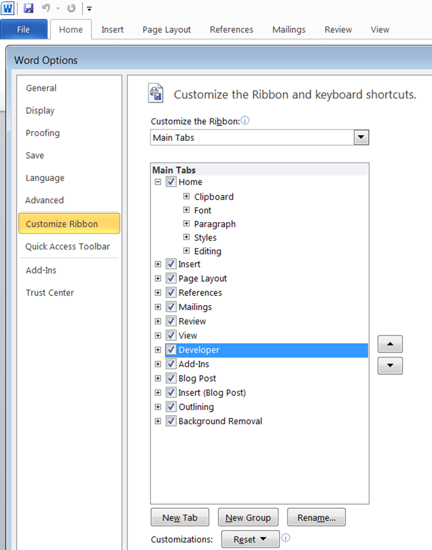Uncheck the References checkbox
Screen dimensions: 432x550
pyautogui.click(x=171, y=292)
